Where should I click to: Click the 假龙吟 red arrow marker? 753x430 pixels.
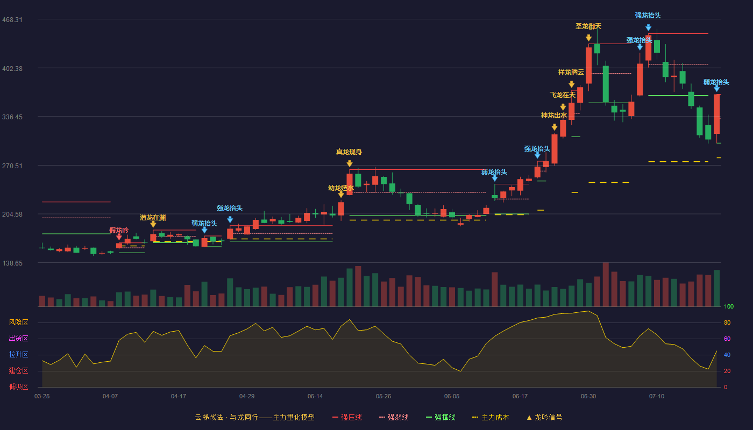[x=119, y=236]
